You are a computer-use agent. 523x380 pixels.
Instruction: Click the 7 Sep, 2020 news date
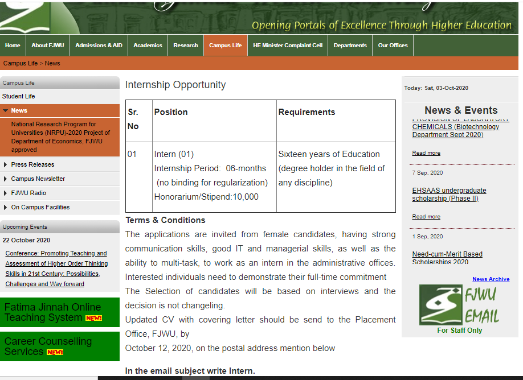pyautogui.click(x=427, y=173)
